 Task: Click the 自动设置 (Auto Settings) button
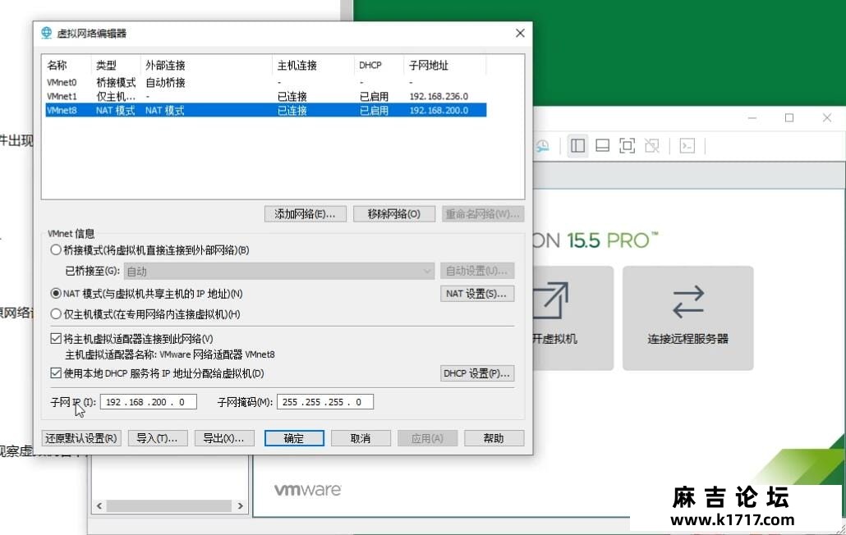click(477, 271)
